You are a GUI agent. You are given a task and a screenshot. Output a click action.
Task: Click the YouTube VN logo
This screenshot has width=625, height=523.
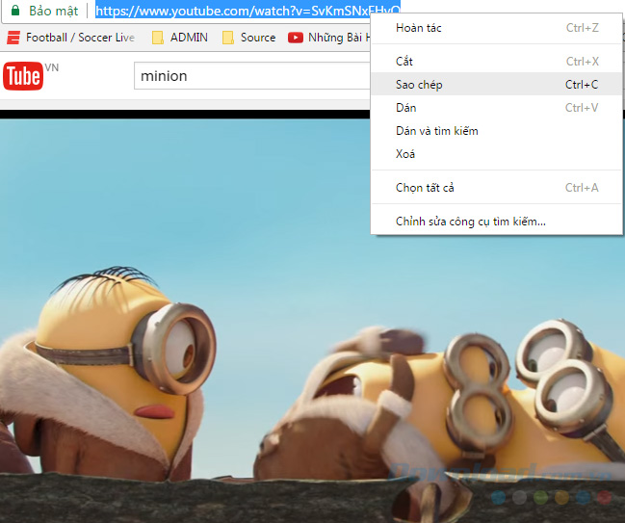(x=29, y=75)
